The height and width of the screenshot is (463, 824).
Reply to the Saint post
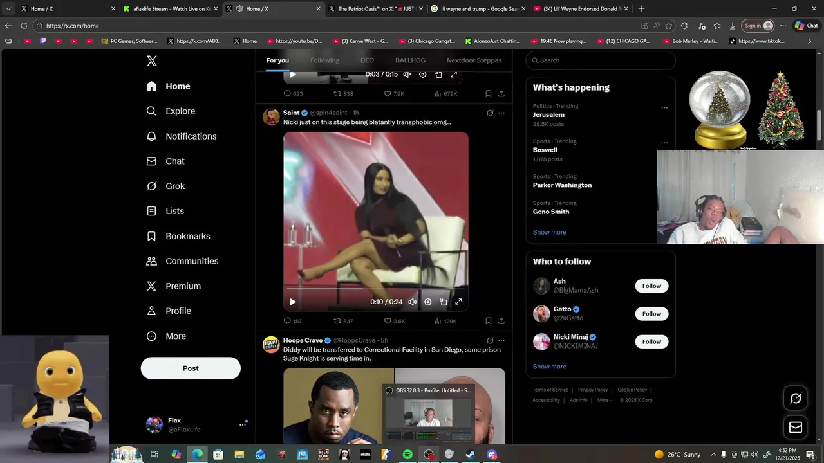[x=293, y=321]
